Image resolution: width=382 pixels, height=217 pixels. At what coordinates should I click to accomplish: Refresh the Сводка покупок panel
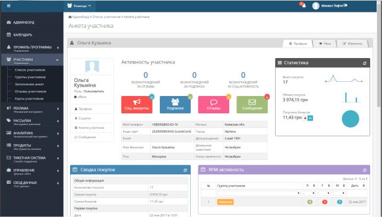[185, 170]
